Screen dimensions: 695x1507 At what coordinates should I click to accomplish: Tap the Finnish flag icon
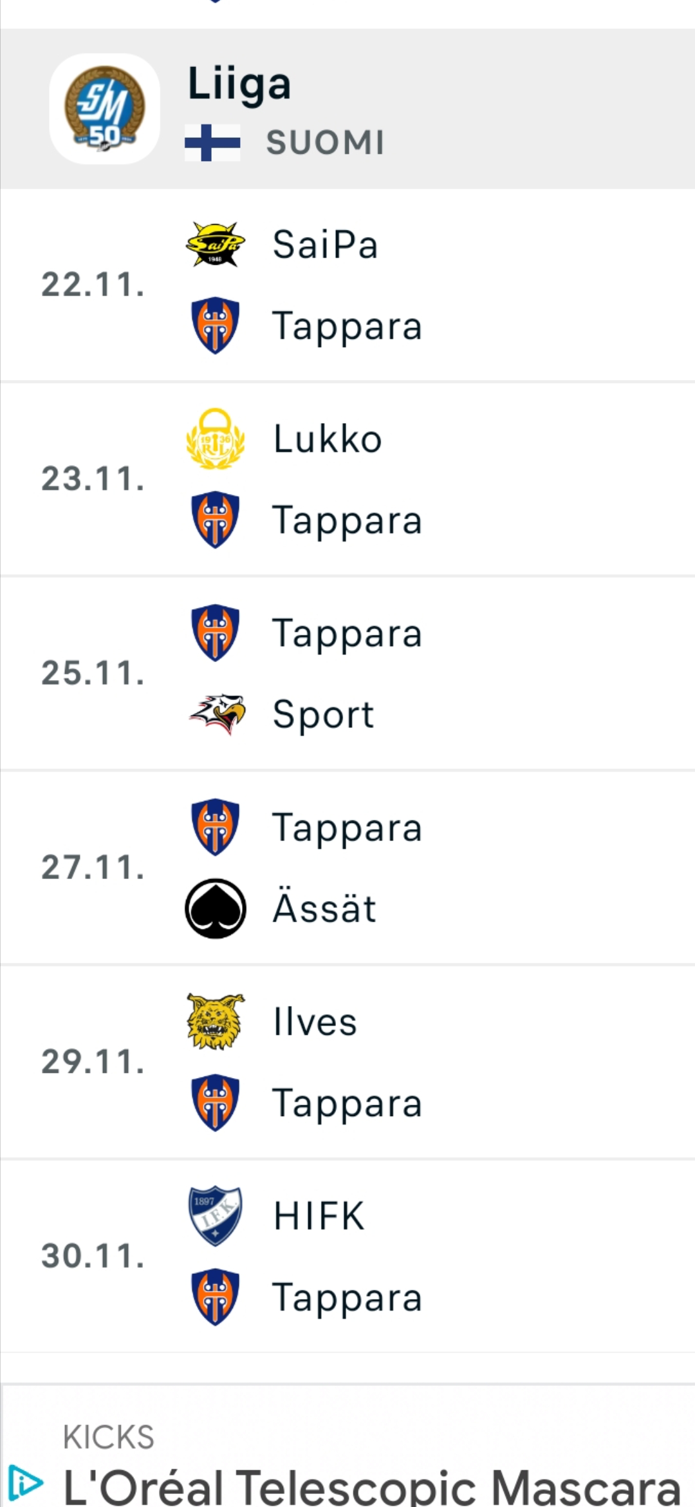[x=212, y=142]
